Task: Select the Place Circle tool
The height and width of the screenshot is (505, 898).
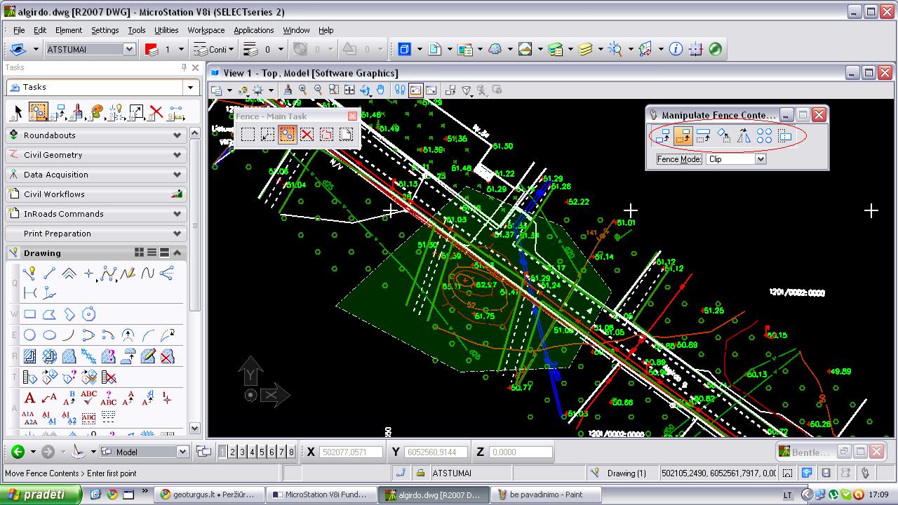Action: point(29,335)
